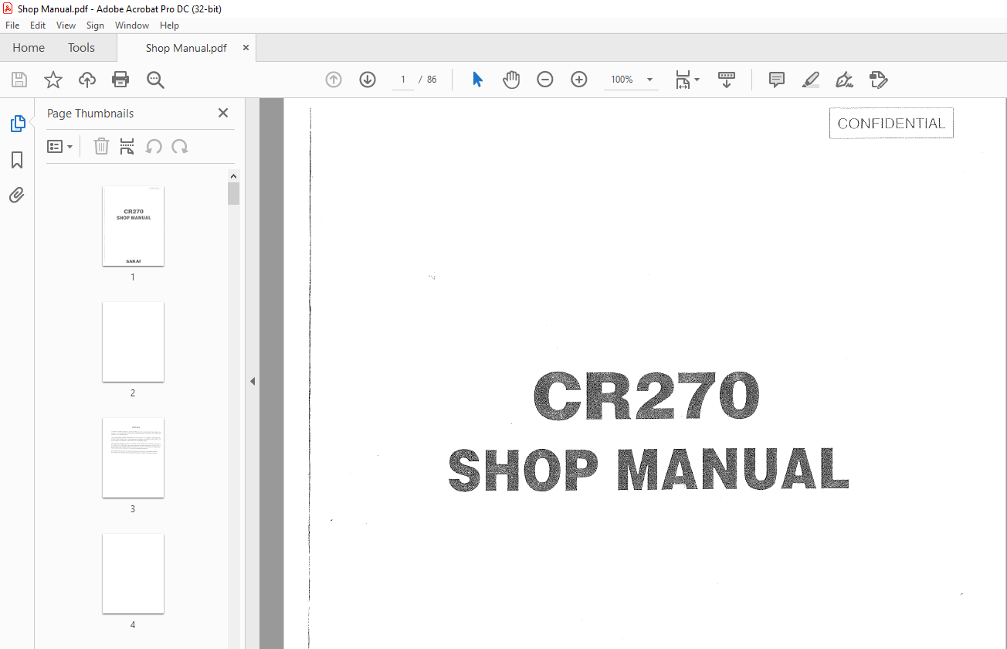
Task: Select the arrow Selection tool
Action: point(477,80)
